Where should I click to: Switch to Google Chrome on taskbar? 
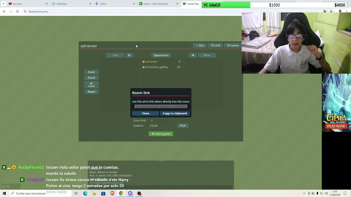(121, 193)
